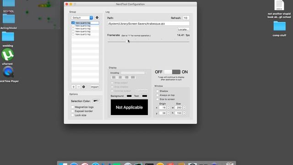Click the NerdTool Configuration window title
The image size is (293, 165).
[x=130, y=4]
